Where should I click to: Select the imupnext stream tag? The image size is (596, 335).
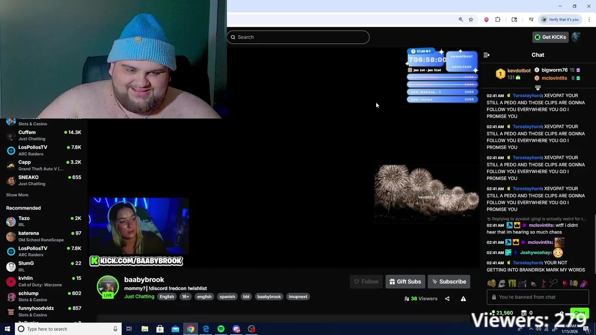pos(298,297)
